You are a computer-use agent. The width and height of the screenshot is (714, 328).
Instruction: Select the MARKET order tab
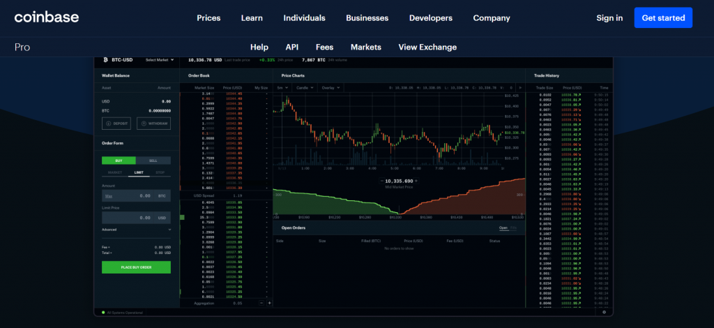coord(115,172)
